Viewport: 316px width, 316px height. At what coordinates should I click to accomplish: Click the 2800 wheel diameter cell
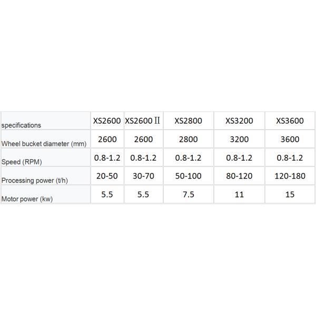click(188, 140)
